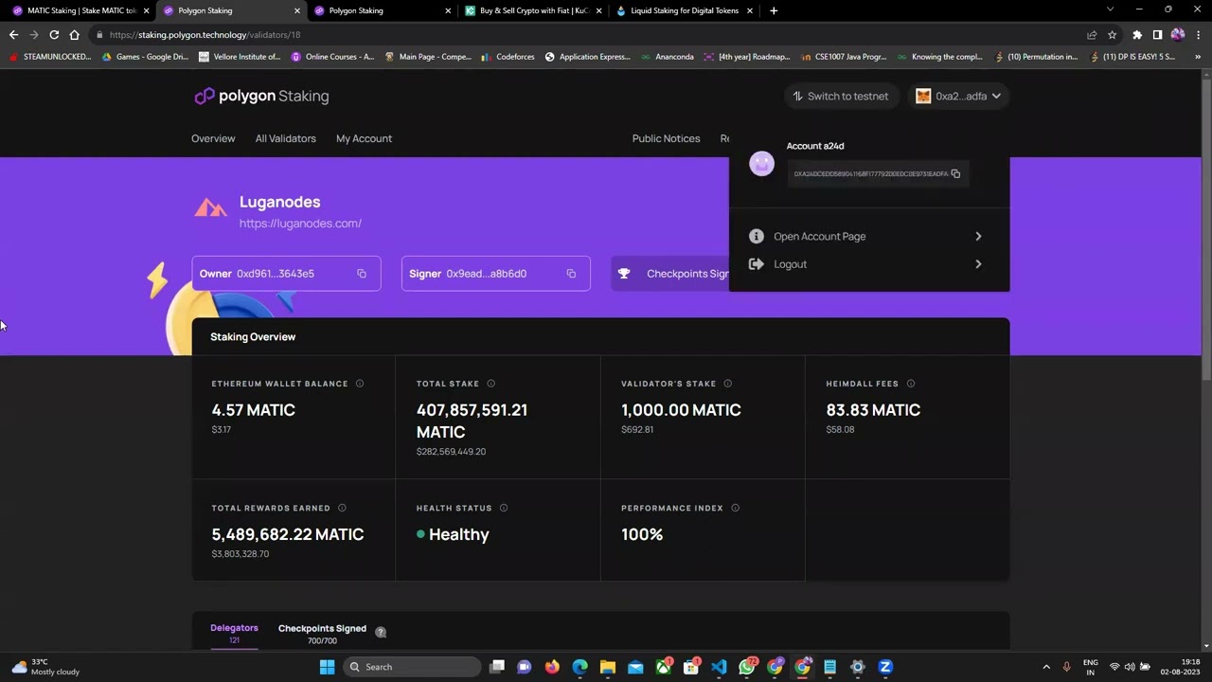
Task: Copy the Signer address
Action: point(571,274)
